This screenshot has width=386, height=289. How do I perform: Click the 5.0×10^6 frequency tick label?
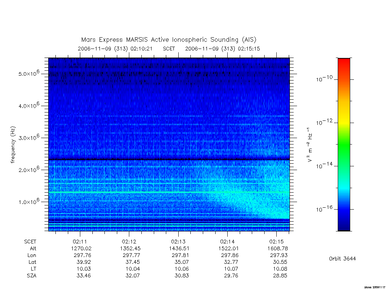(29, 73)
